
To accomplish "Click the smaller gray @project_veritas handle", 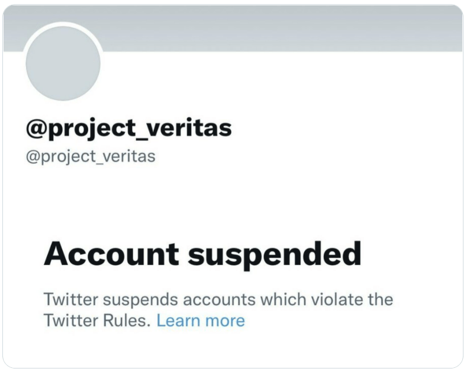I will point(90,157).
